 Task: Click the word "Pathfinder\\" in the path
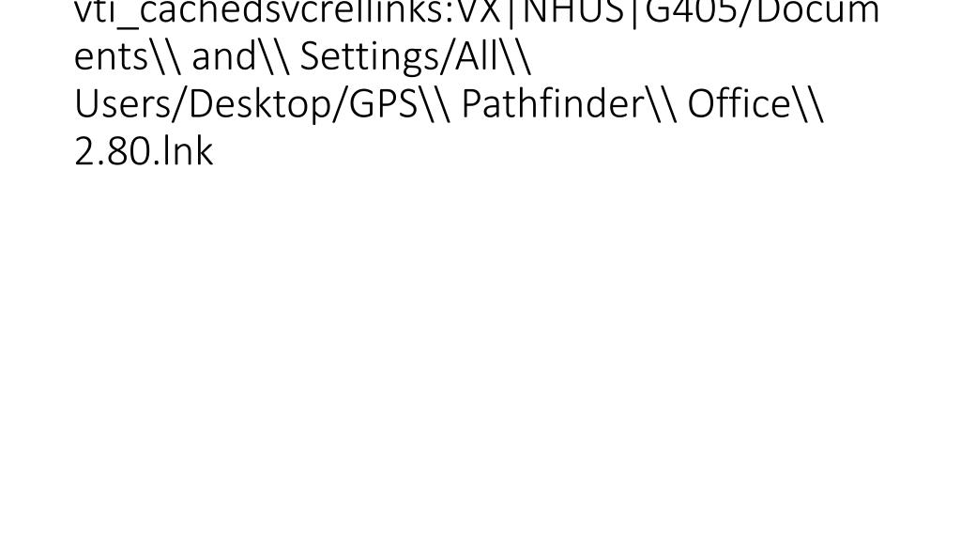click(x=569, y=103)
